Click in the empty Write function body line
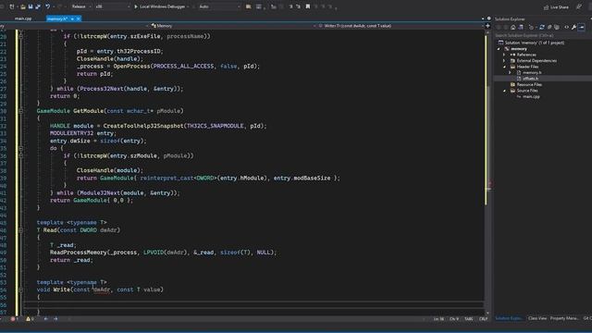The width and height of the screenshot is (592, 333). coord(253,304)
